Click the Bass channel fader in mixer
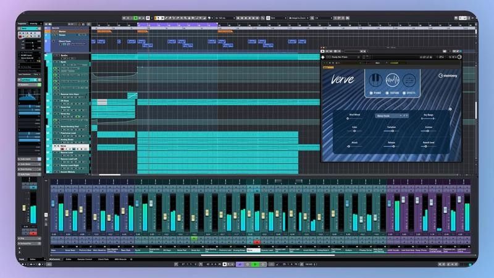 click(x=53, y=204)
